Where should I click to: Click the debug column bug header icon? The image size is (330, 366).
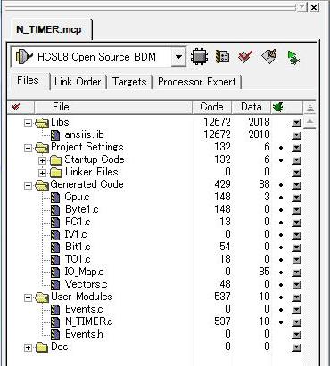[277, 107]
